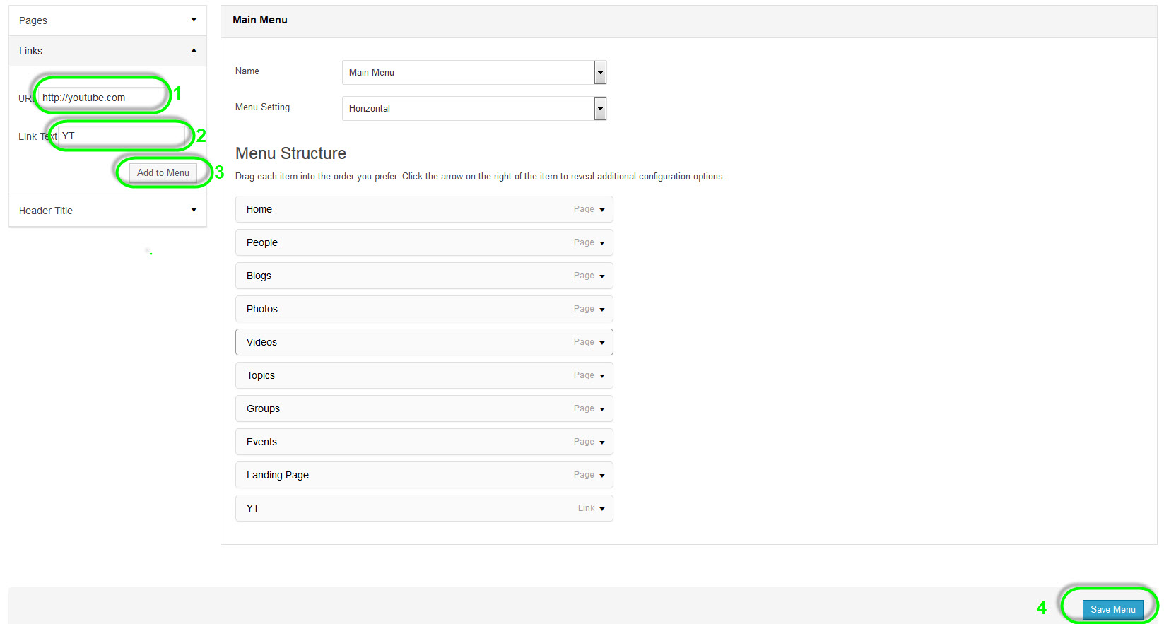This screenshot has height=624, width=1164.
Task: Click the Save Menu button
Action: click(x=1112, y=609)
